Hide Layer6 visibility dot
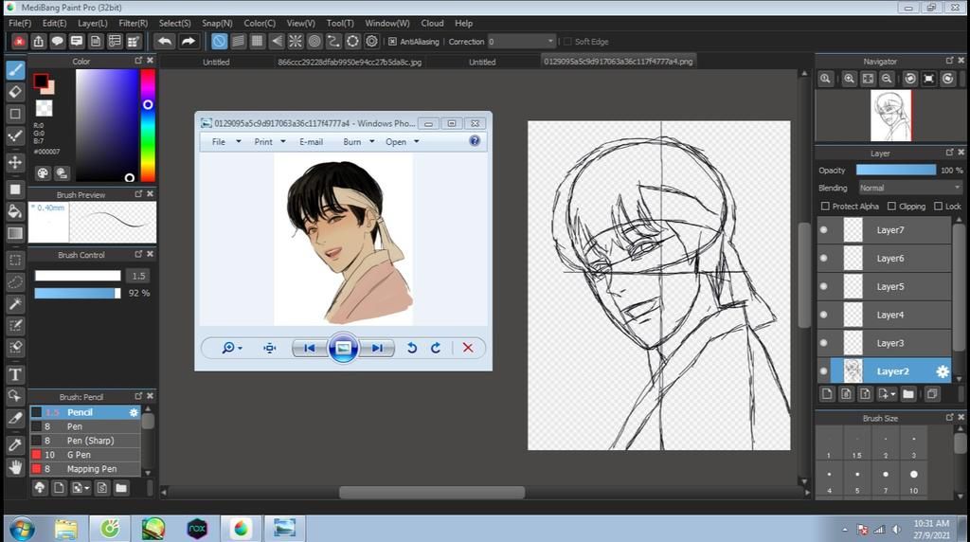970x542 pixels. pyautogui.click(x=823, y=258)
